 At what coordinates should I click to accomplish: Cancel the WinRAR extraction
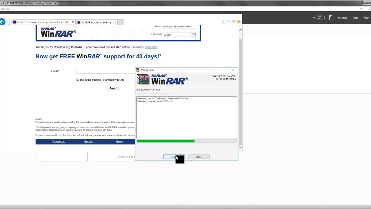pos(199,157)
